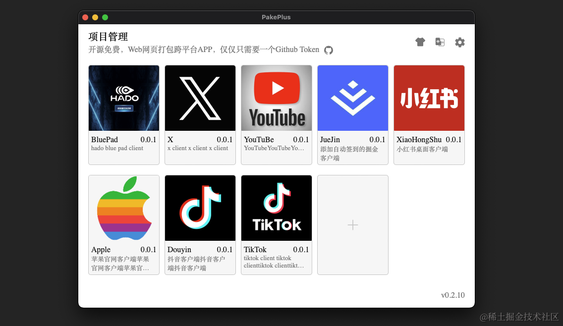
Task: Click the PakePlus window title
Action: 276,17
